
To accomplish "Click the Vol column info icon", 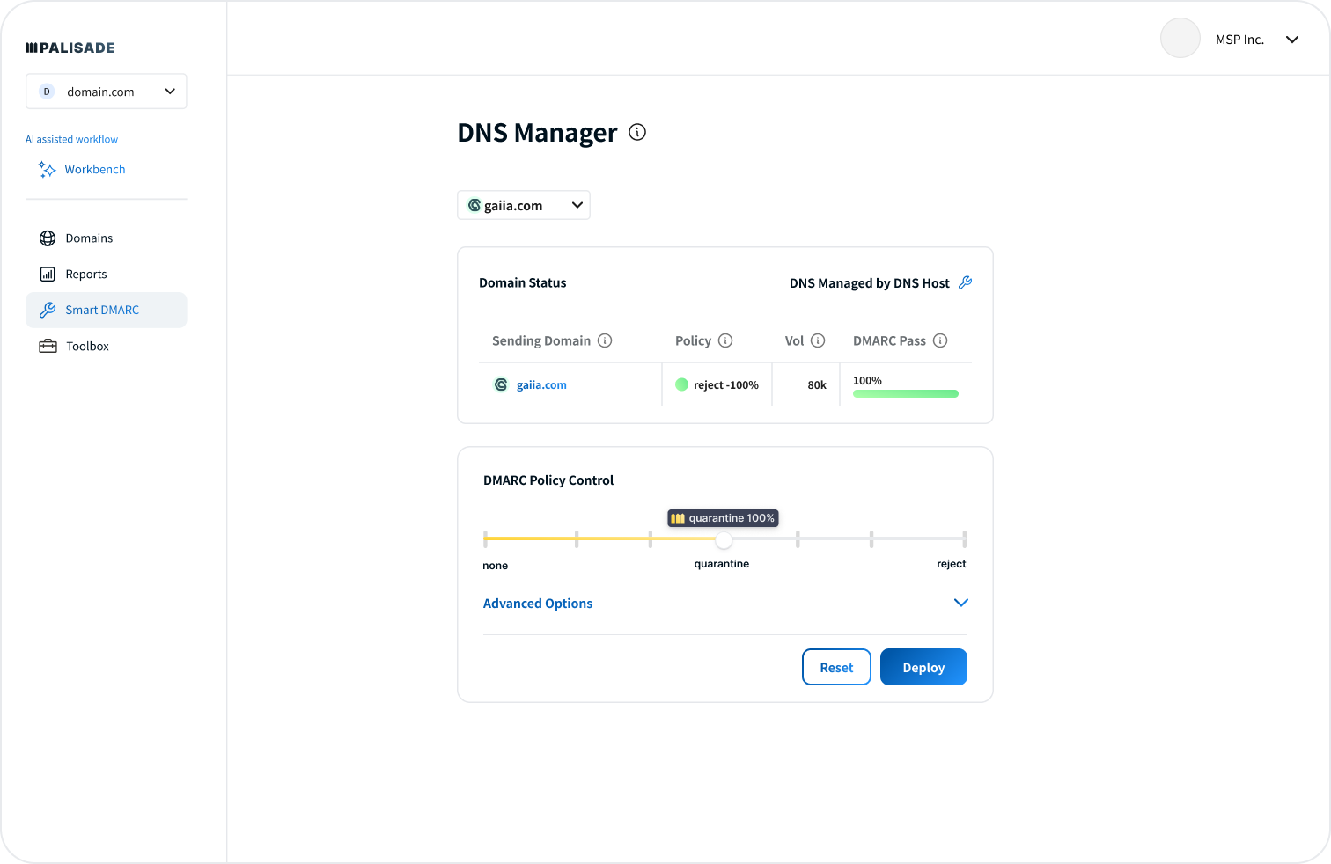I will [x=818, y=340].
